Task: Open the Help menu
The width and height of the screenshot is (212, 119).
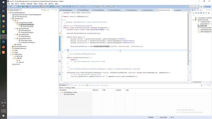Action: [x=56, y=4]
